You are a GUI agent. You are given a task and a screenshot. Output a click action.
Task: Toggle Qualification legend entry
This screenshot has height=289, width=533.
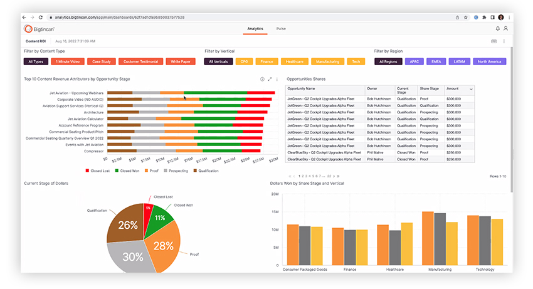coord(206,171)
